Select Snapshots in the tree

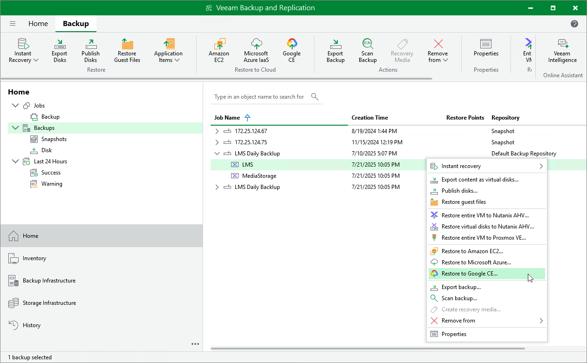(x=54, y=139)
